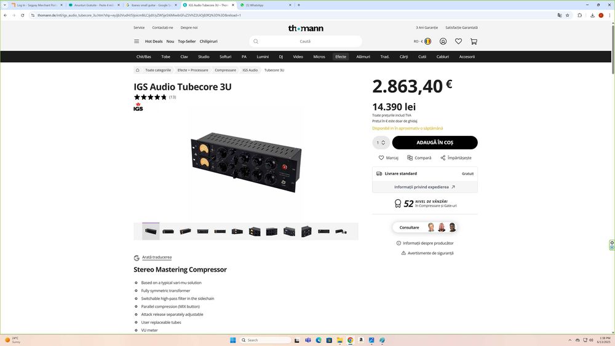Click the Împărtășește share icon
The width and height of the screenshot is (615, 346).
(x=443, y=157)
